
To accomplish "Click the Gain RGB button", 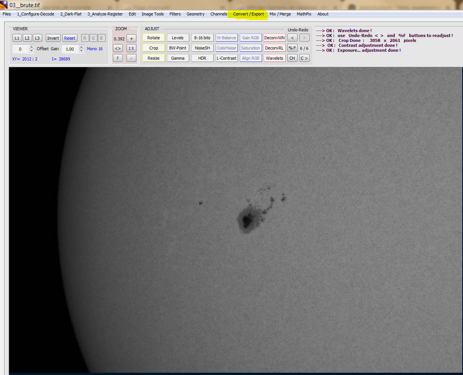I will point(251,38).
